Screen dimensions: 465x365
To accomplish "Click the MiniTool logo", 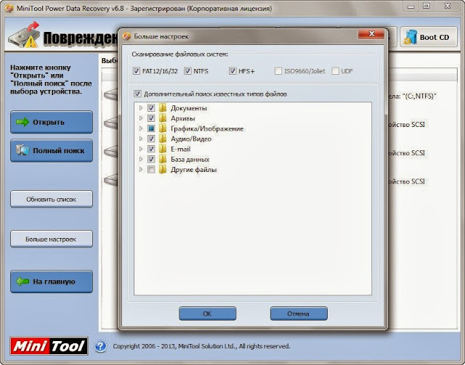I will tap(49, 346).
